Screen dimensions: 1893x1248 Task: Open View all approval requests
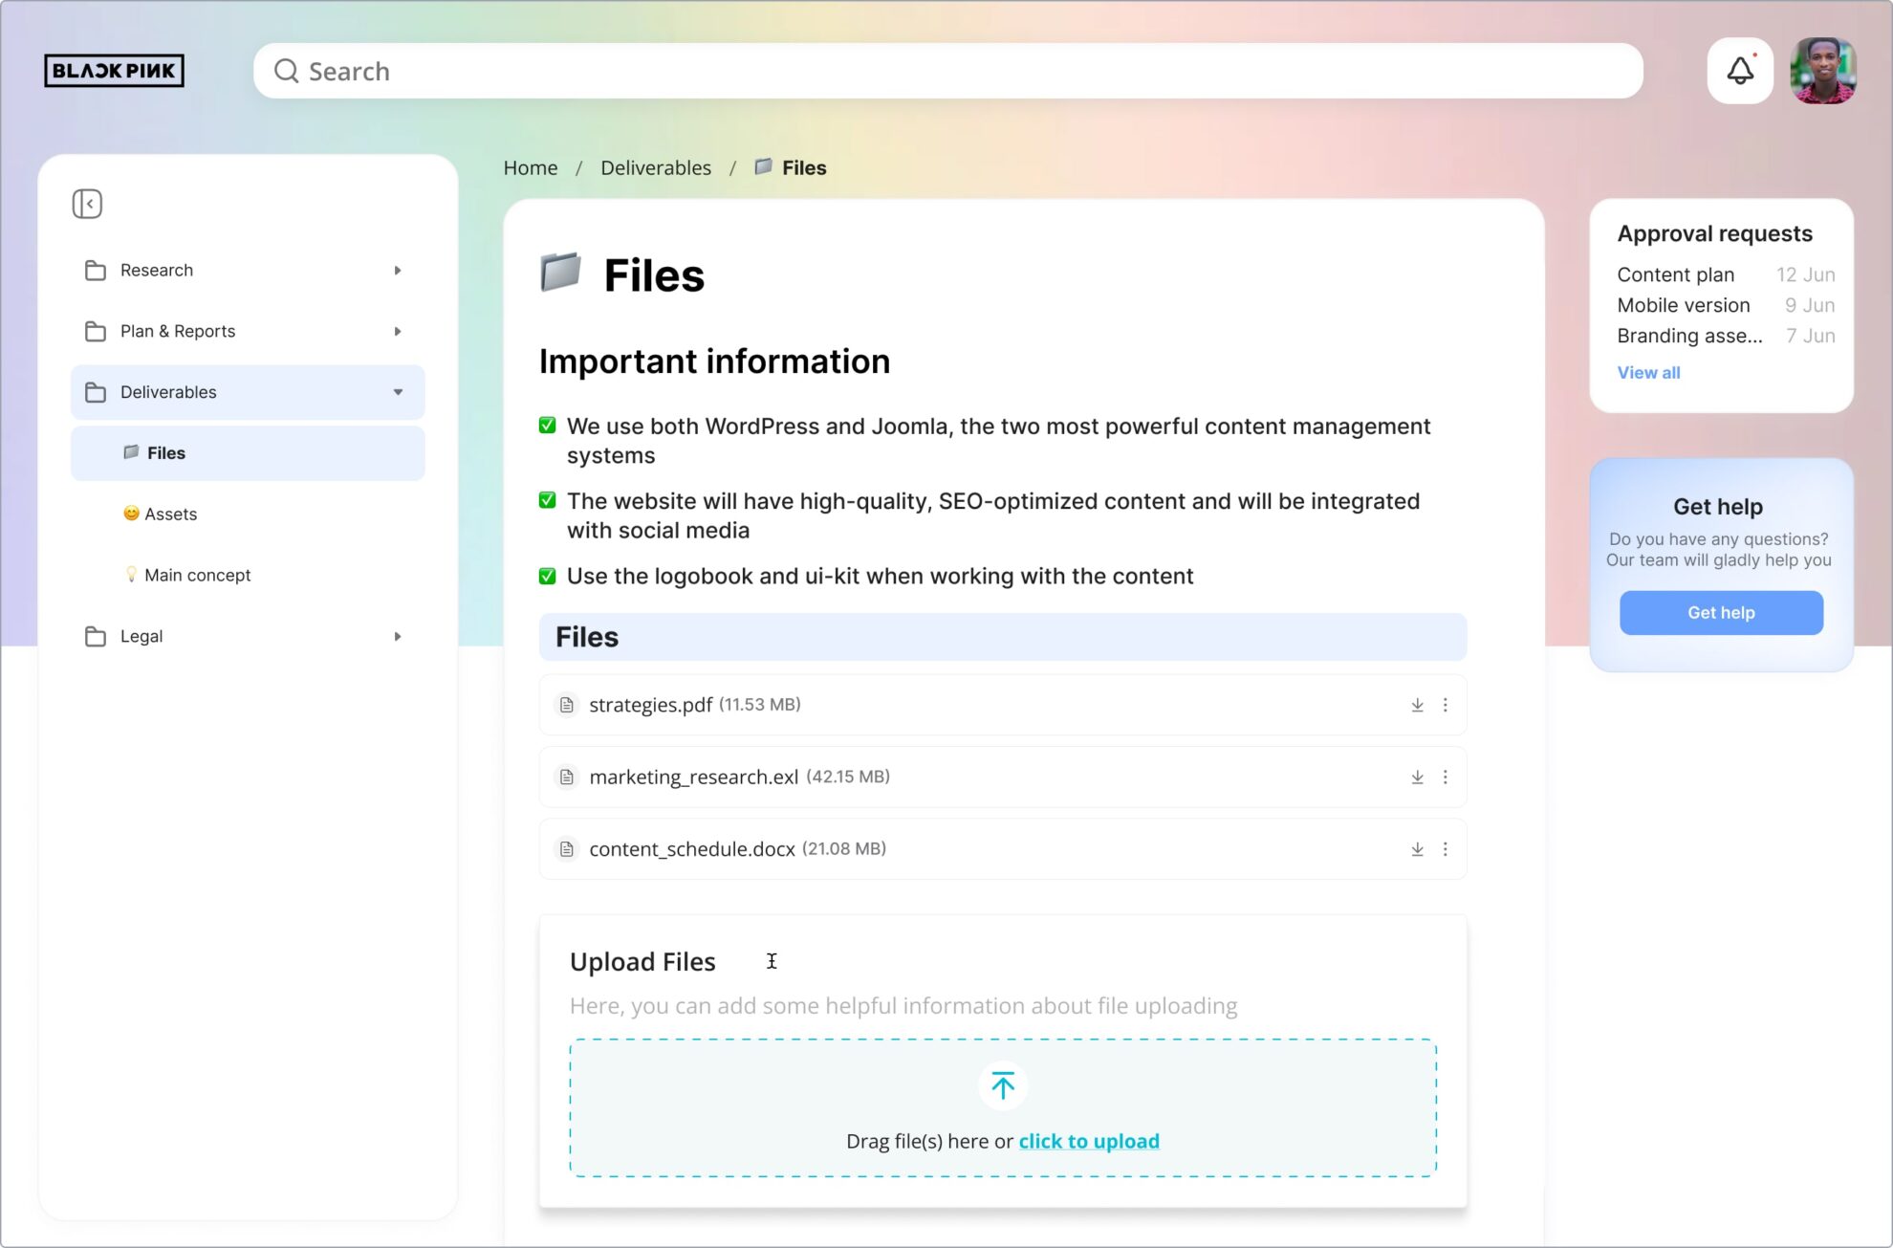[x=1648, y=372]
